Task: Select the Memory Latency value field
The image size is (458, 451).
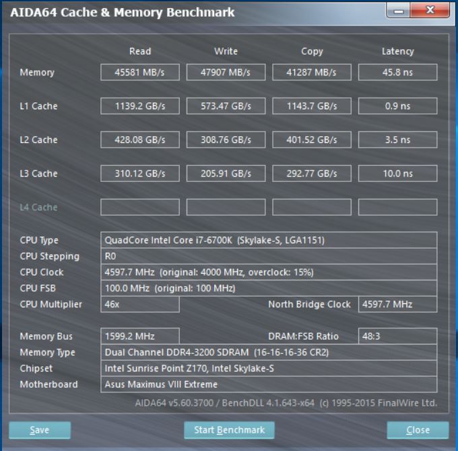Action: click(x=397, y=72)
